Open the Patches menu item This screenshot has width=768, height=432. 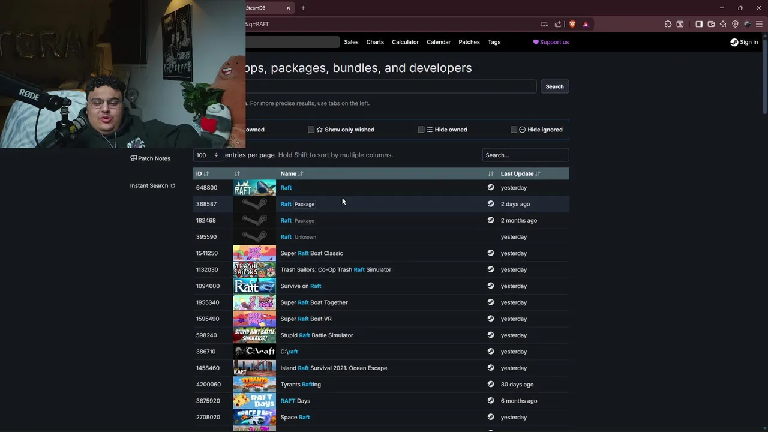click(469, 42)
